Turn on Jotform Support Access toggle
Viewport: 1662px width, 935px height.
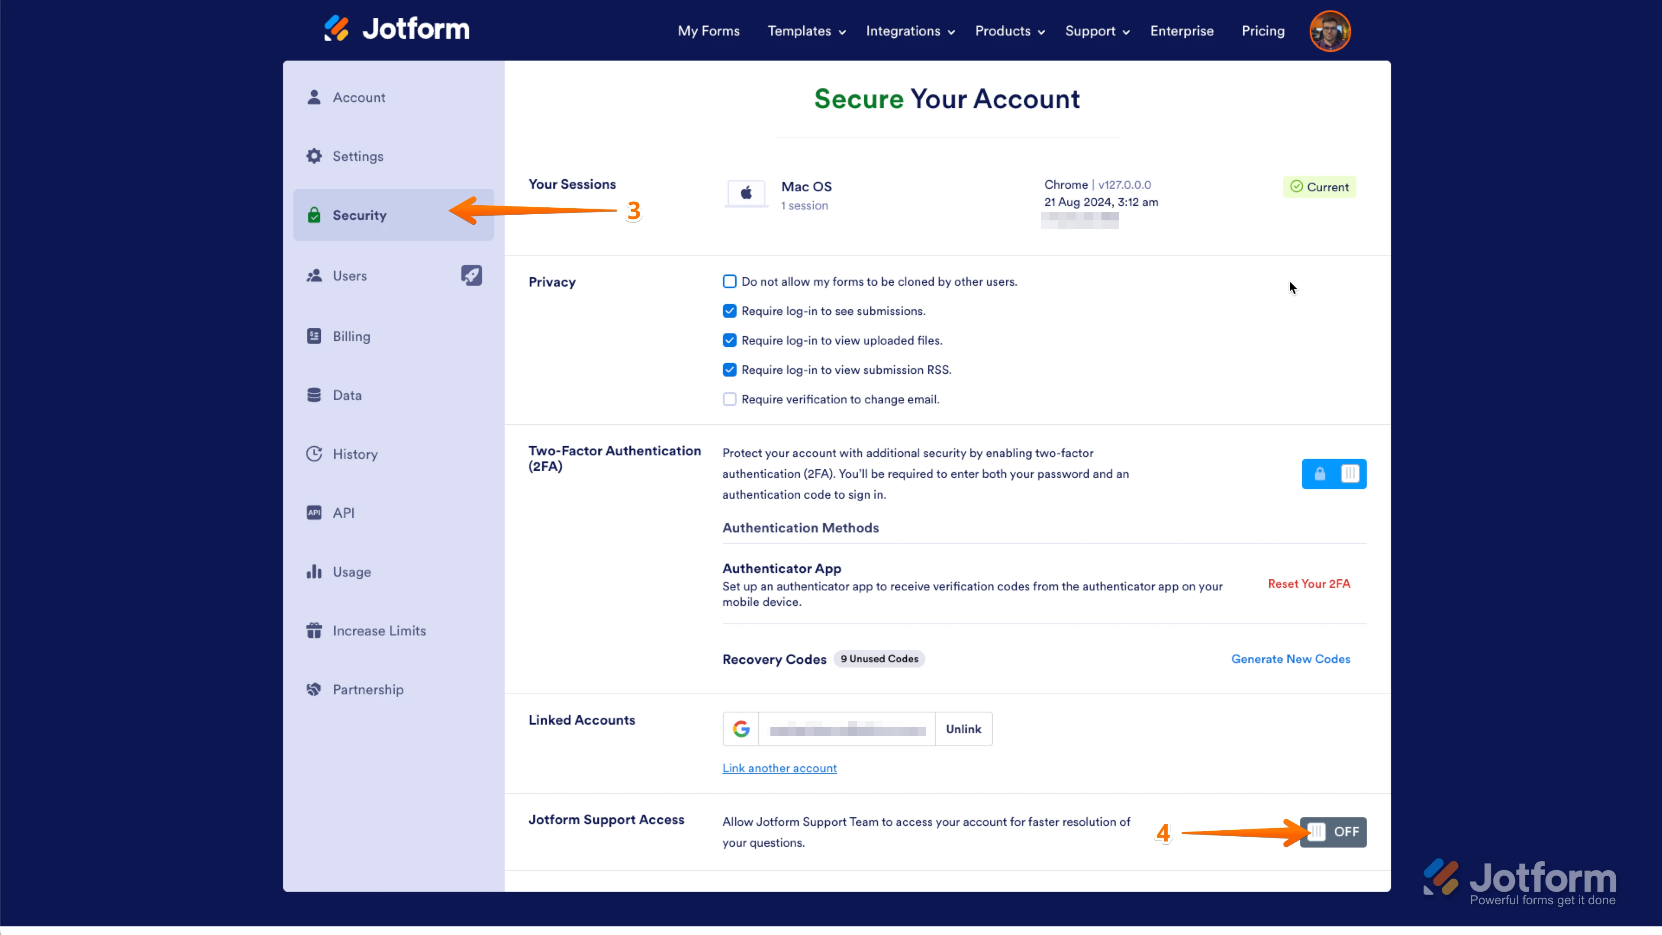1333,832
